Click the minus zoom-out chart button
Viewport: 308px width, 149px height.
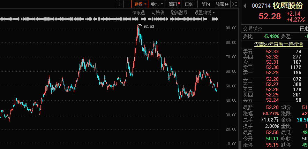[x=127, y=4]
